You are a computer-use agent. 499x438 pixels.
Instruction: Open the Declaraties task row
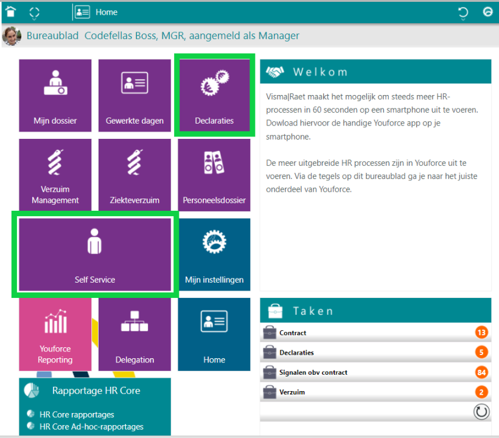tap(375, 352)
